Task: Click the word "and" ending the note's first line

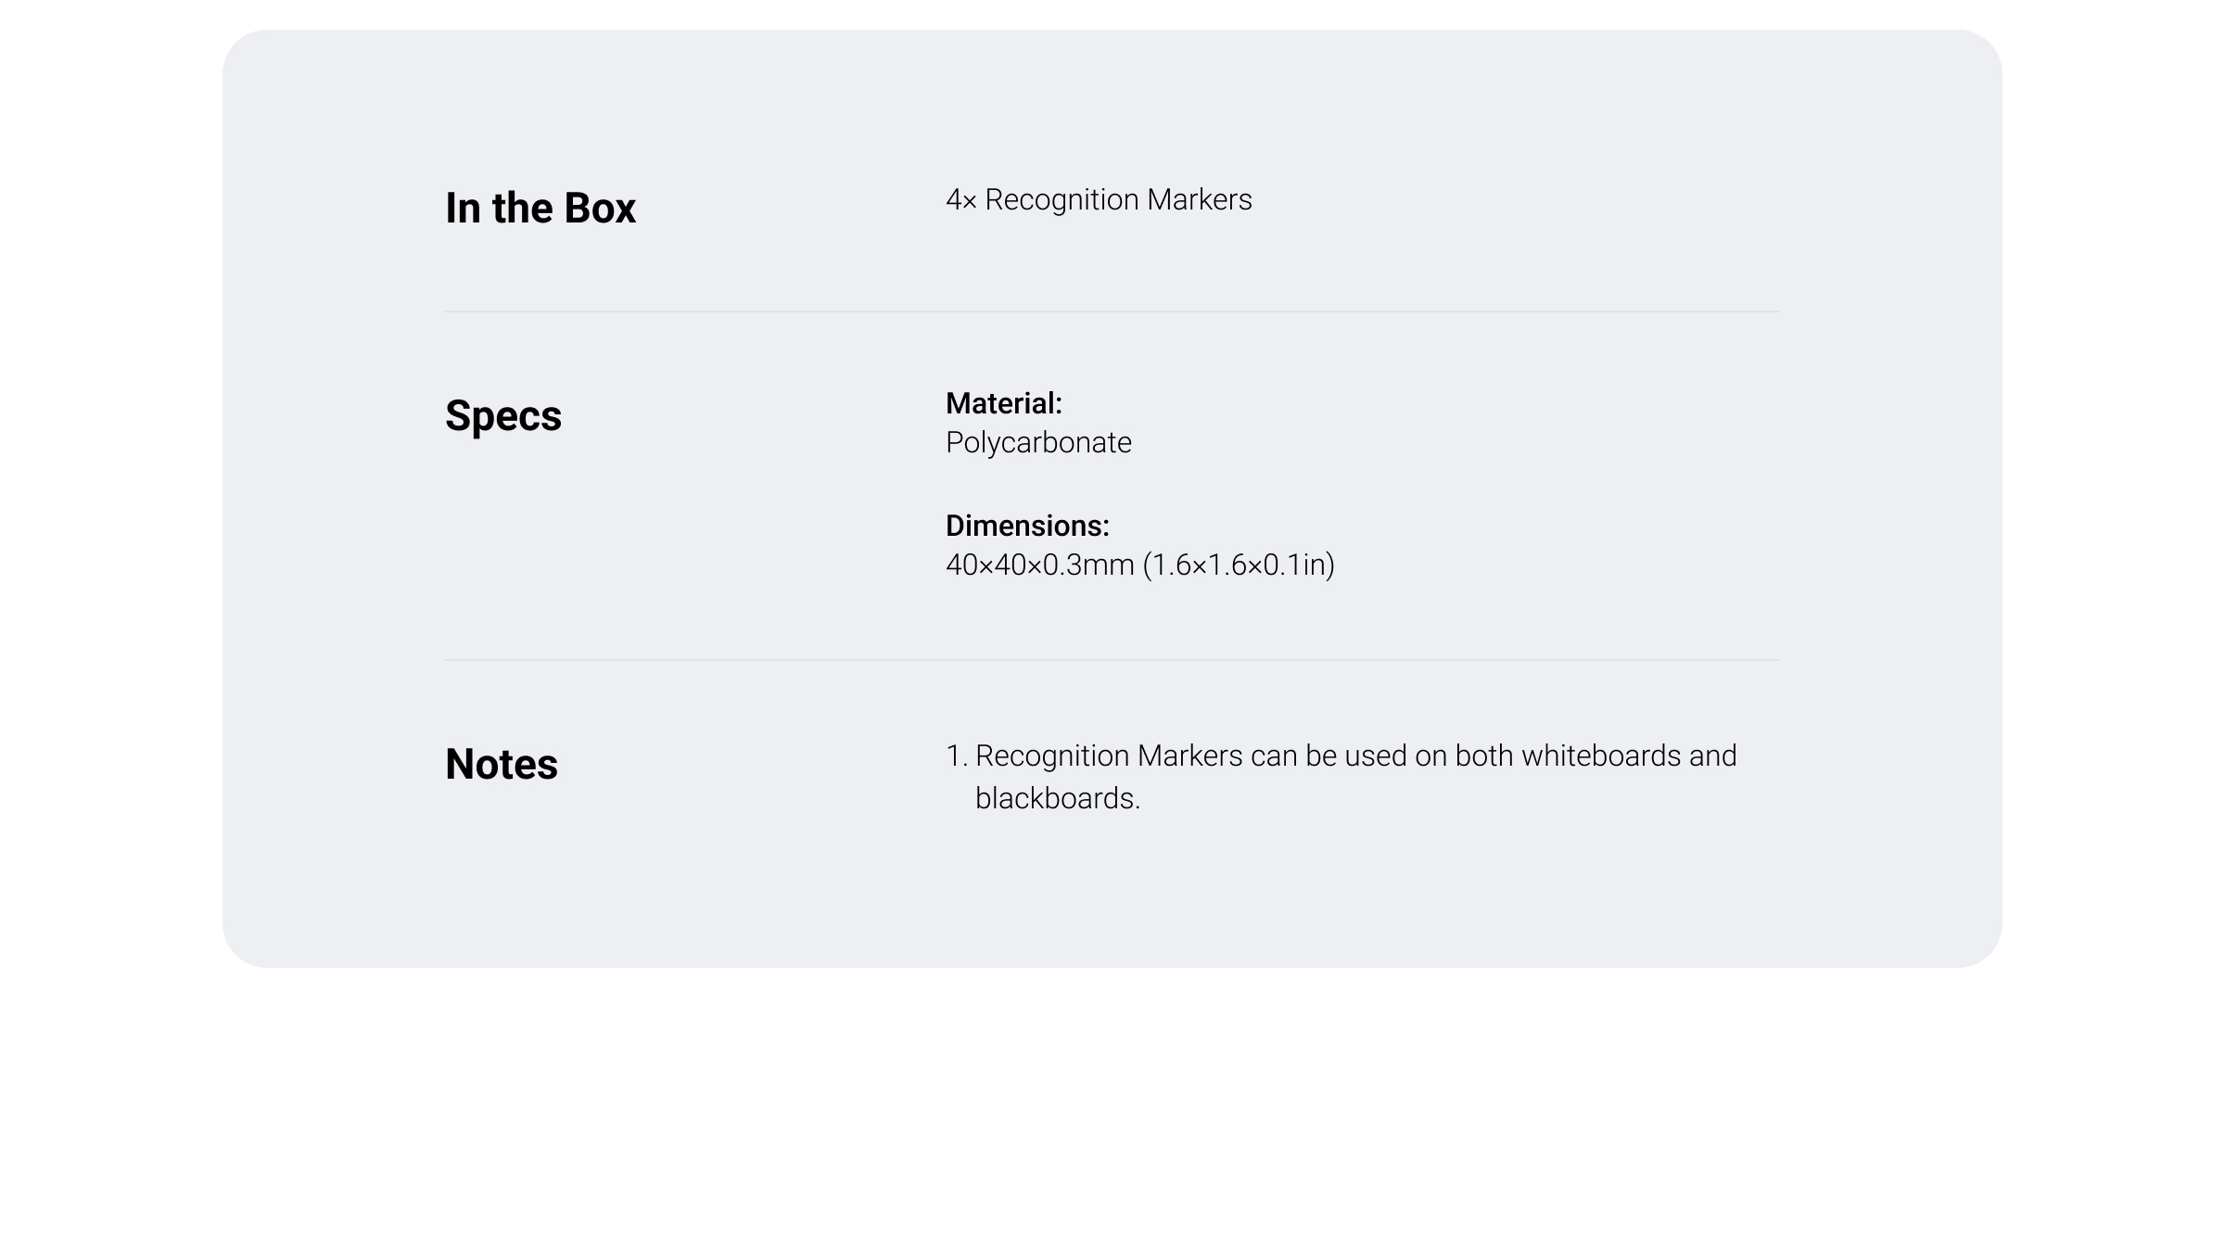Action: (x=1712, y=755)
